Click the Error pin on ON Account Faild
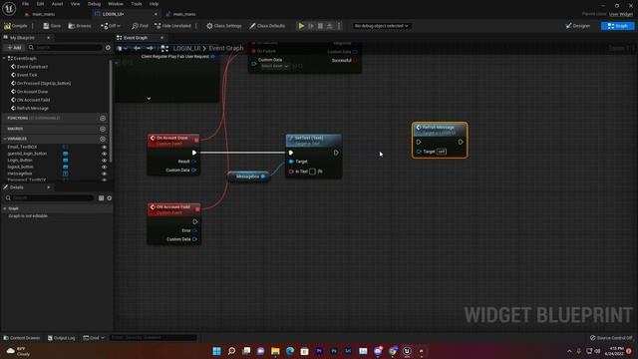This screenshot has width=638, height=359. click(x=194, y=230)
